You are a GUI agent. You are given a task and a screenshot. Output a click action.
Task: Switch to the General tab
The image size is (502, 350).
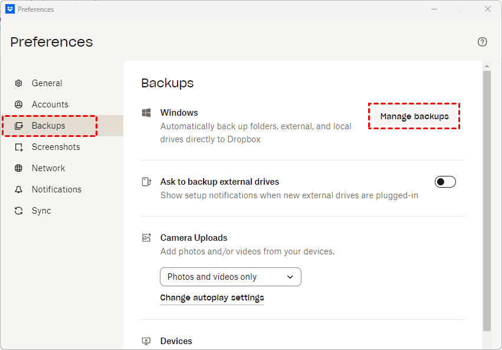pos(47,83)
